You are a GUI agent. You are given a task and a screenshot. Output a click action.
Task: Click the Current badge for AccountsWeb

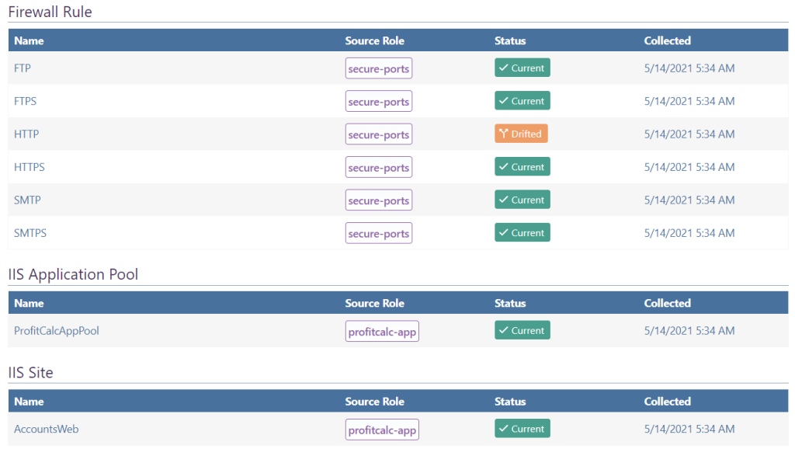point(522,429)
